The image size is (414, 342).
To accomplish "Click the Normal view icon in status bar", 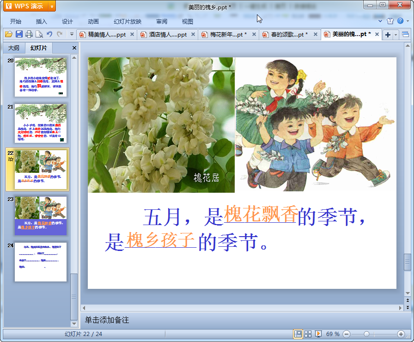I will [x=298, y=334].
